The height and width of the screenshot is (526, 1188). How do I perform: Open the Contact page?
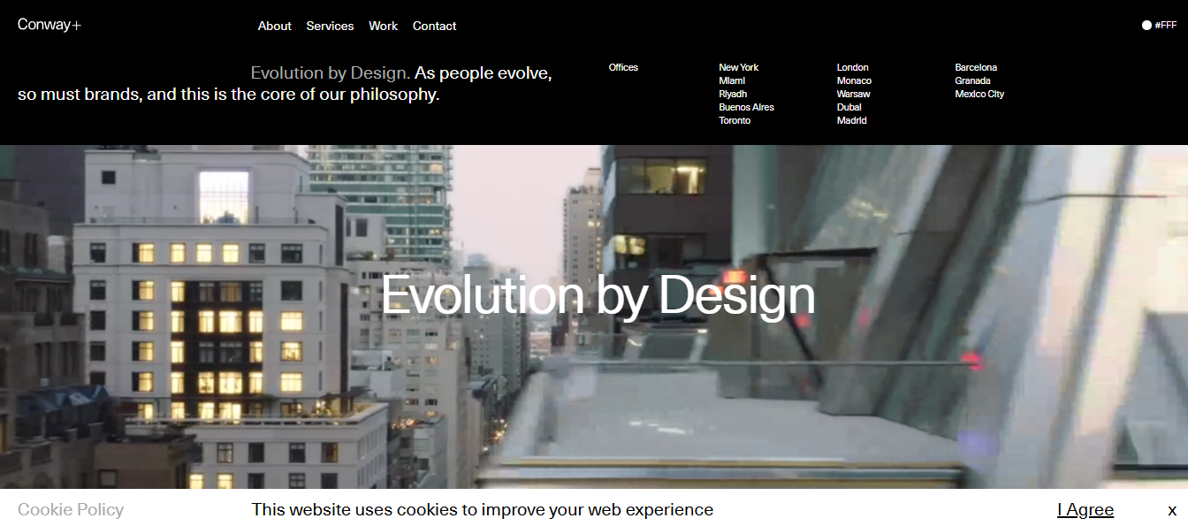click(434, 26)
